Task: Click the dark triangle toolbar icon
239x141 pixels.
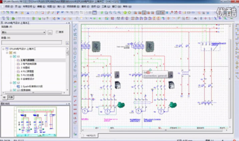Action: tap(195, 19)
